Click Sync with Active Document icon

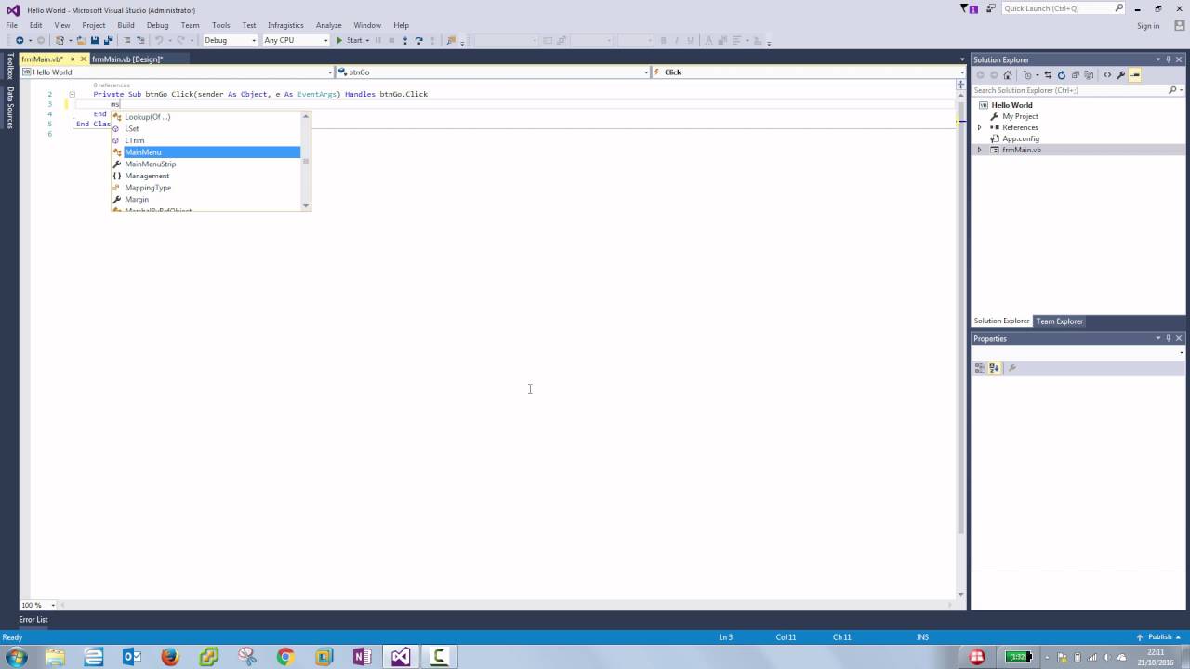(x=1048, y=75)
